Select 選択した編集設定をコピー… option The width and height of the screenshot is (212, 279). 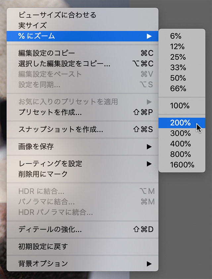(64, 64)
